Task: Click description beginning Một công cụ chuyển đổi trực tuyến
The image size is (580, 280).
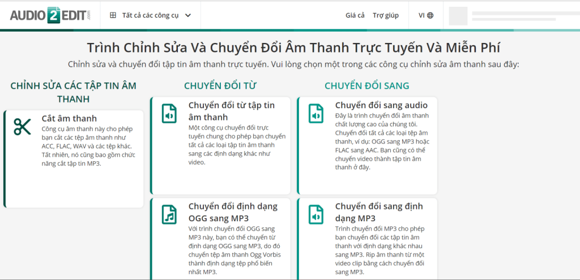Action: coord(237,145)
